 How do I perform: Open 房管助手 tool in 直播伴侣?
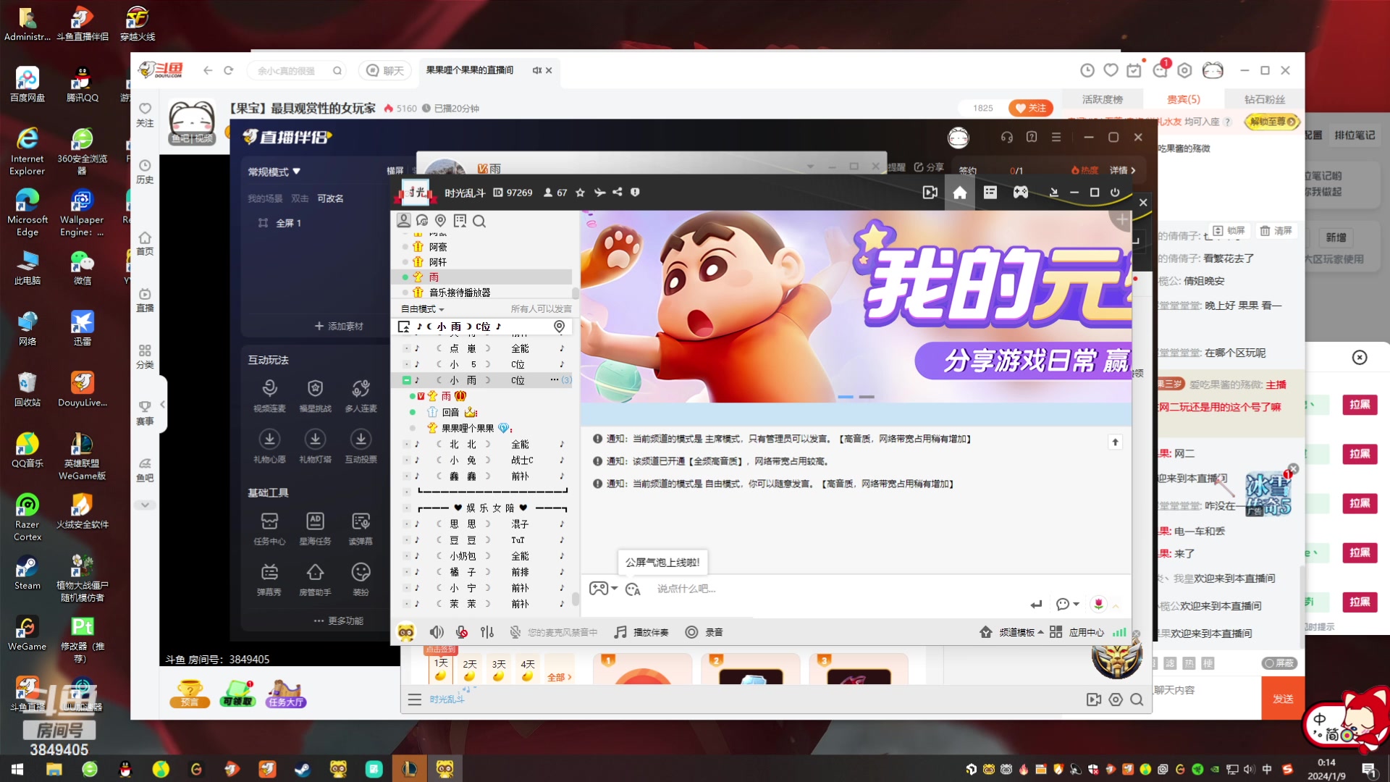coord(315,580)
